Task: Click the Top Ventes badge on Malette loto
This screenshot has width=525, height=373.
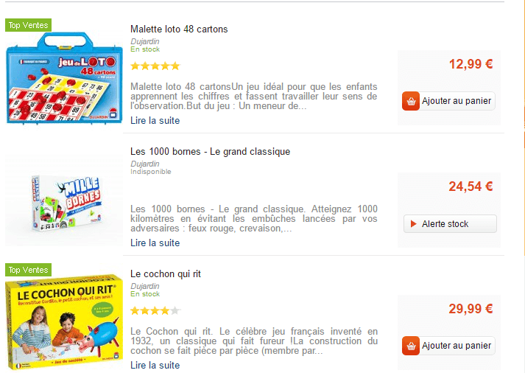Action: [x=28, y=25]
